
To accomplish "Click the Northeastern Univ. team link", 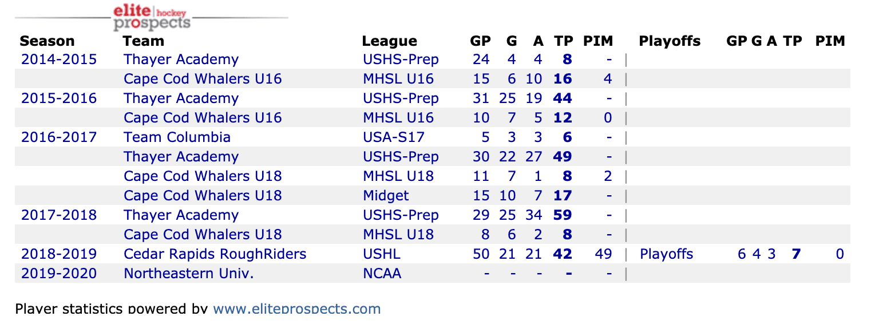I will click(x=188, y=274).
